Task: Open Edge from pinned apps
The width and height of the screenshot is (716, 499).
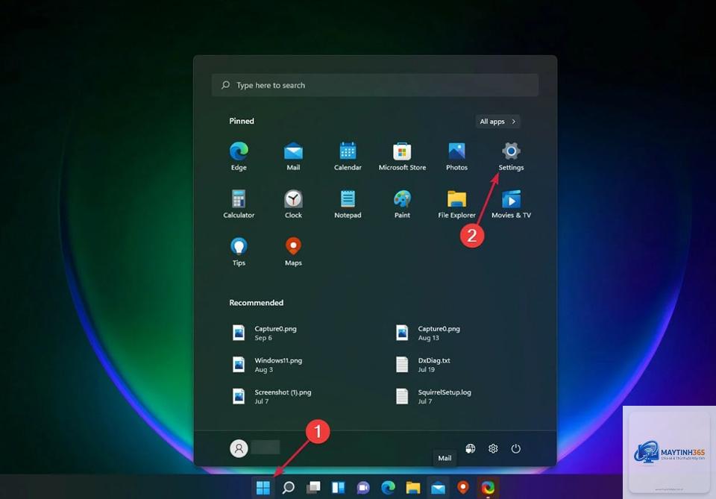Action: click(239, 157)
